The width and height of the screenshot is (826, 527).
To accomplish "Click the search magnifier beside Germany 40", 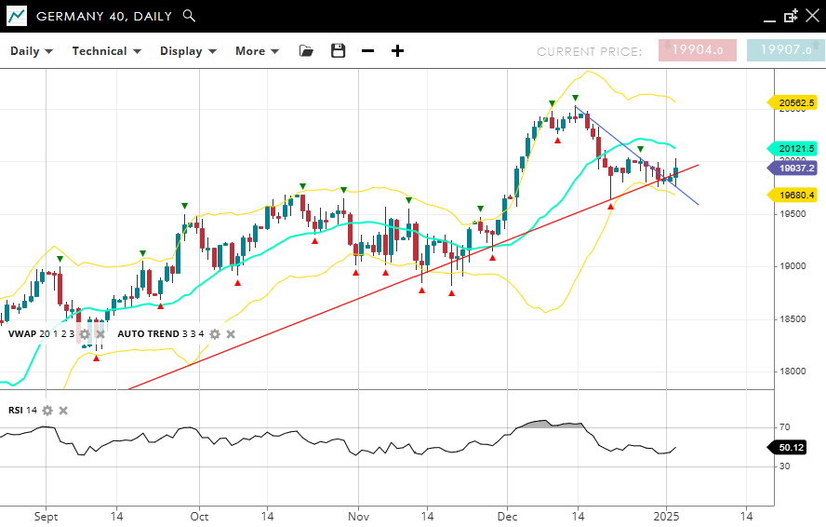I will pos(189,16).
